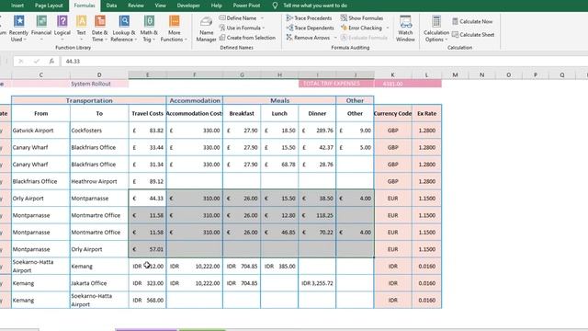Switch to the Insert tab
The image size is (588, 331).
point(17,6)
